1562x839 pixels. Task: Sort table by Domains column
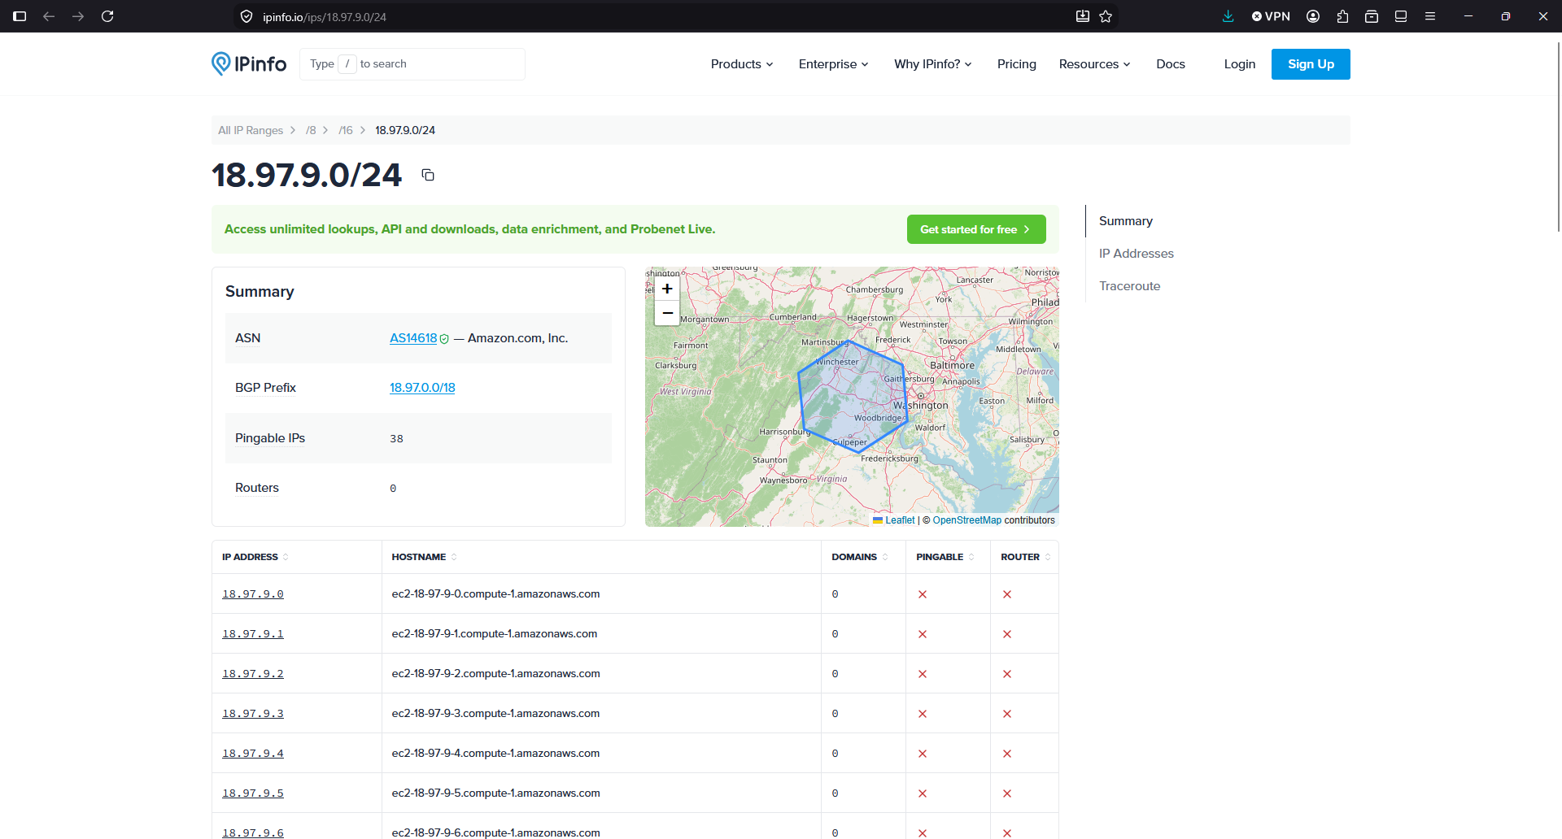[x=860, y=557]
